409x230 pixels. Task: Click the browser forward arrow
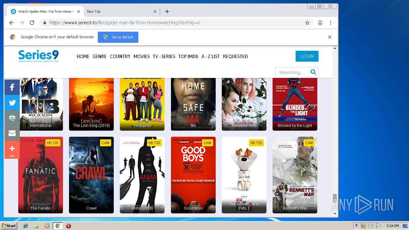tap(22, 23)
